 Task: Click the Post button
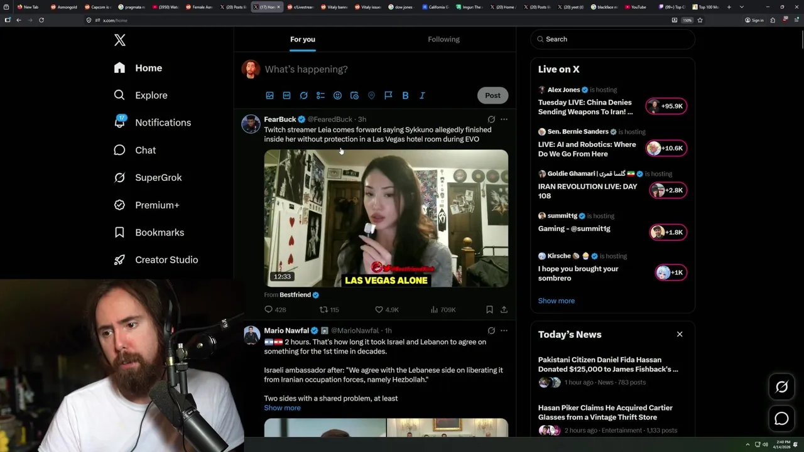pyautogui.click(x=492, y=95)
